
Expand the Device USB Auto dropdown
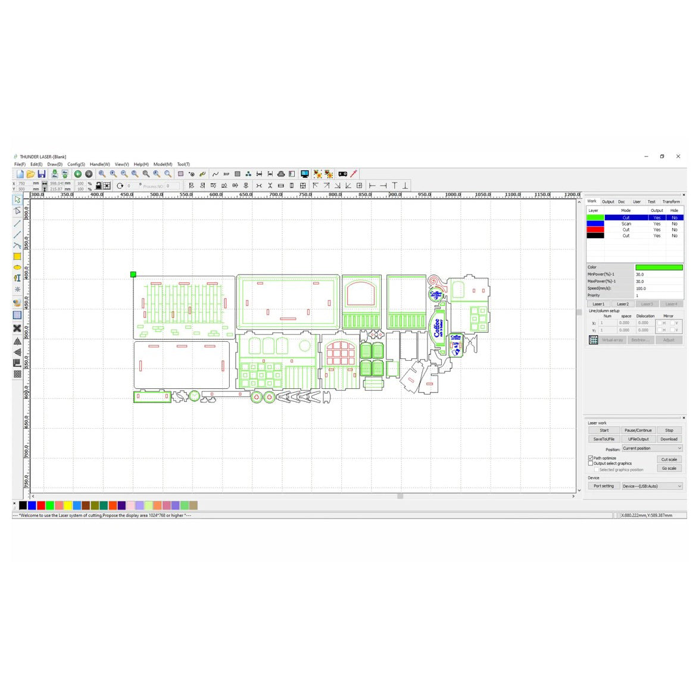[652, 486]
